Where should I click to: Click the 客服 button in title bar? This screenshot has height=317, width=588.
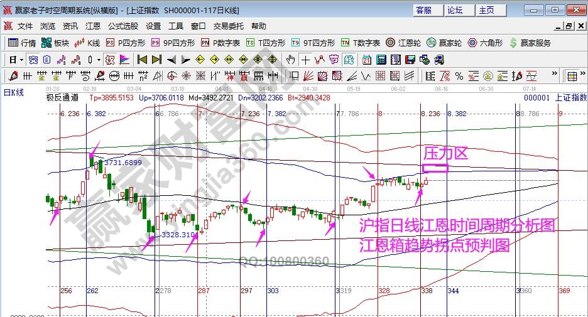[x=424, y=10]
